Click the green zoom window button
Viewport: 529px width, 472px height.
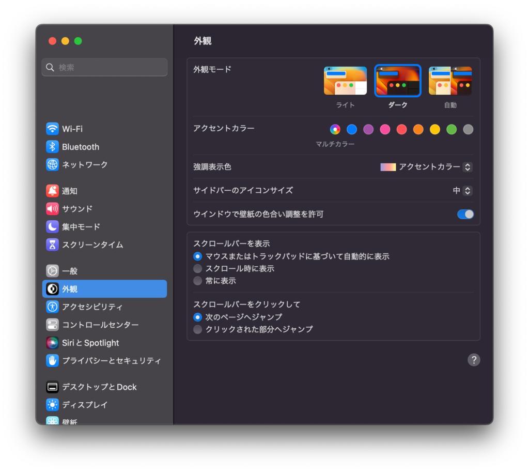pos(78,41)
